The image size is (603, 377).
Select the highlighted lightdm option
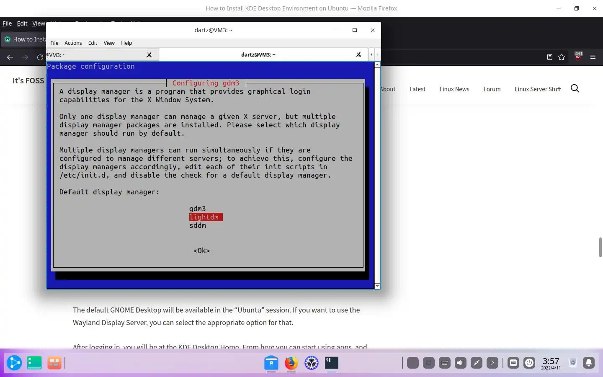tap(206, 217)
